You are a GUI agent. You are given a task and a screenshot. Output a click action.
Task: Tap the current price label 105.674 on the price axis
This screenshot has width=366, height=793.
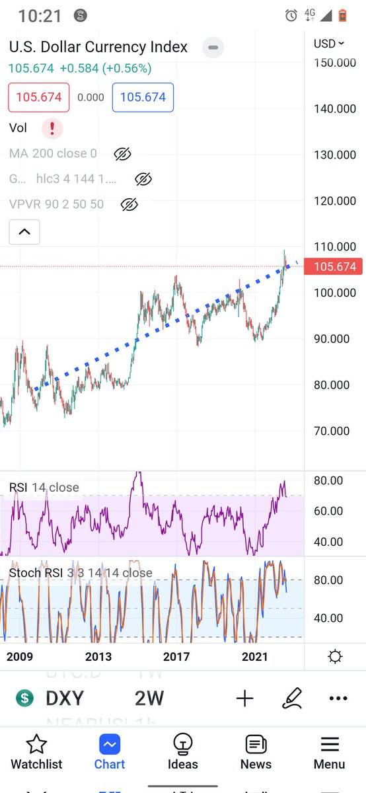coord(333,267)
